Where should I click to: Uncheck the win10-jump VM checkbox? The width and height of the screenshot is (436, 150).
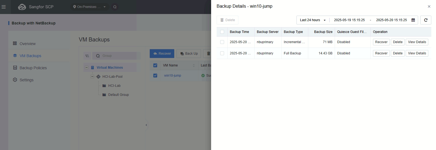pos(155,75)
